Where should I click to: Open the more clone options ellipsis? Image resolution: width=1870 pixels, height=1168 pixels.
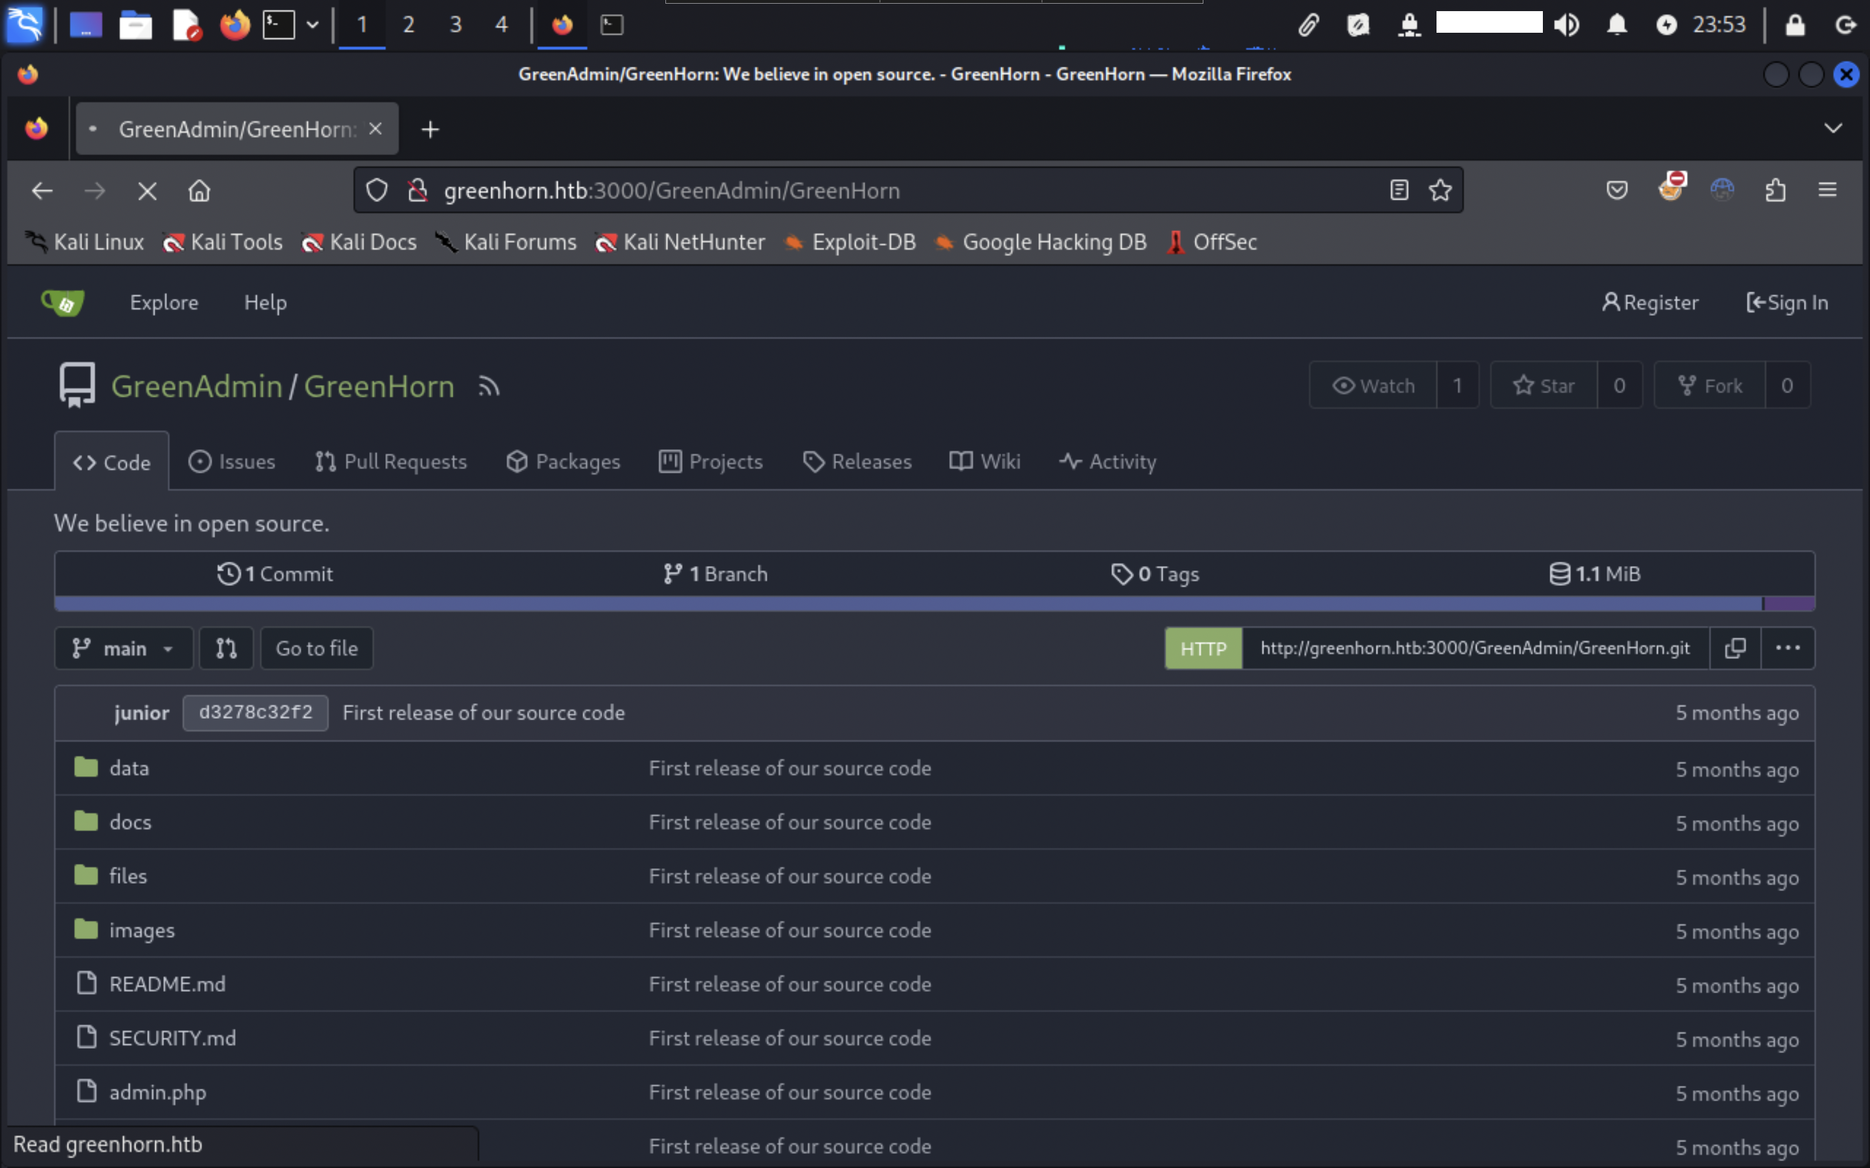click(x=1787, y=648)
